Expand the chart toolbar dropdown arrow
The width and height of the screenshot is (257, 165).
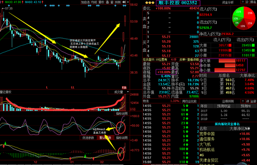click(x=128, y=2)
